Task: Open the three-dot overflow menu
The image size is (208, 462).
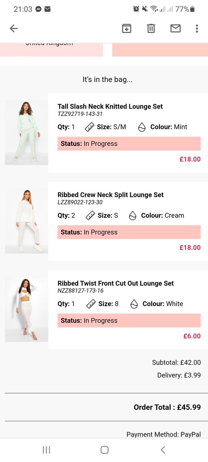Action: (197, 28)
